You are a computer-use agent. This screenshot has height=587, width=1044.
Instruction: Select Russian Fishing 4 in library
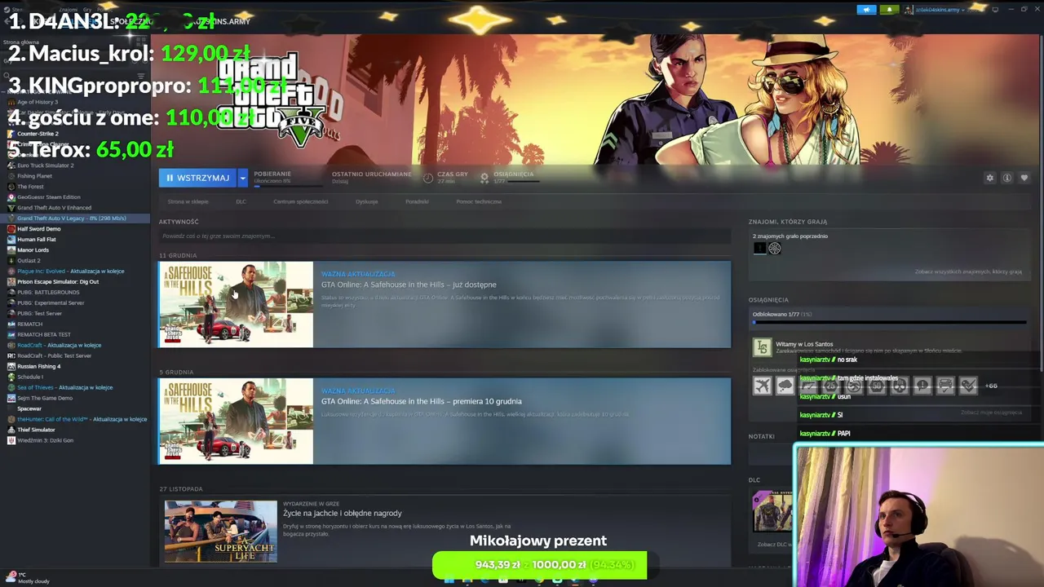[x=38, y=367]
